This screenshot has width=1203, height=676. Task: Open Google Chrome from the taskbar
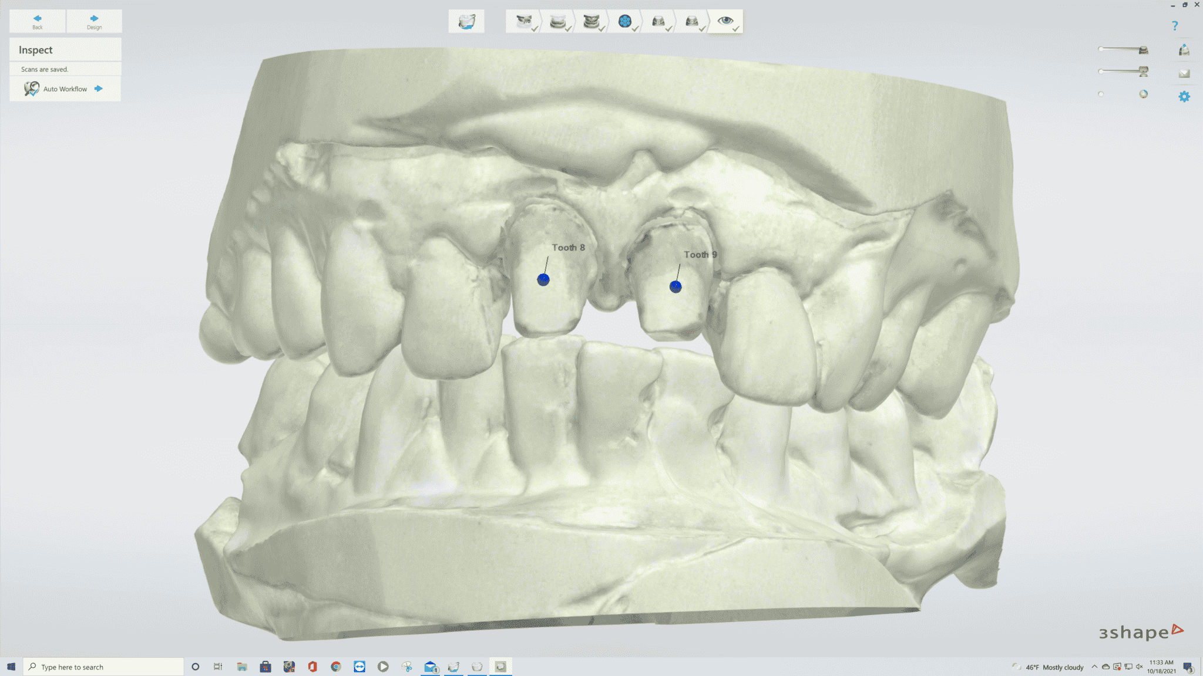tap(336, 667)
